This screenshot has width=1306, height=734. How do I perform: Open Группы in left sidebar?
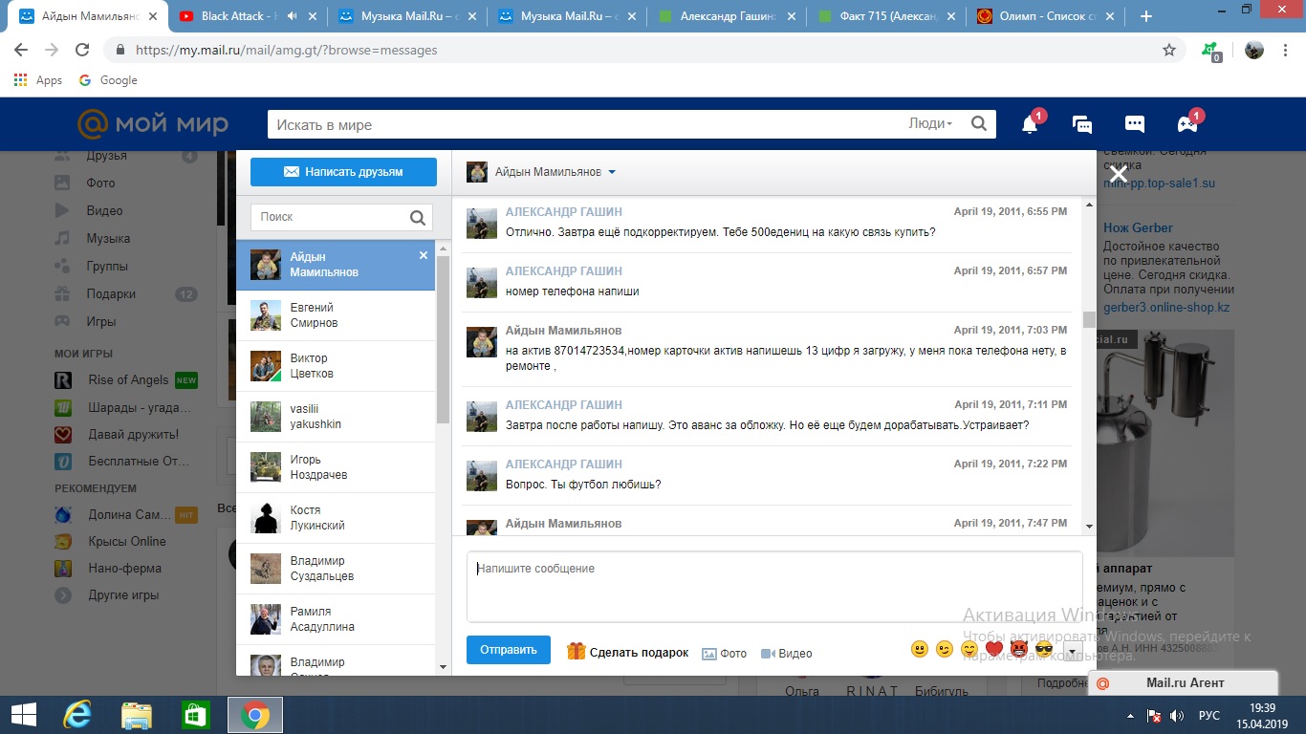click(107, 266)
